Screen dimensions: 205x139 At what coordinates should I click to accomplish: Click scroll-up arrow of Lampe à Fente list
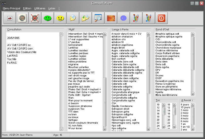(x=149, y=34)
